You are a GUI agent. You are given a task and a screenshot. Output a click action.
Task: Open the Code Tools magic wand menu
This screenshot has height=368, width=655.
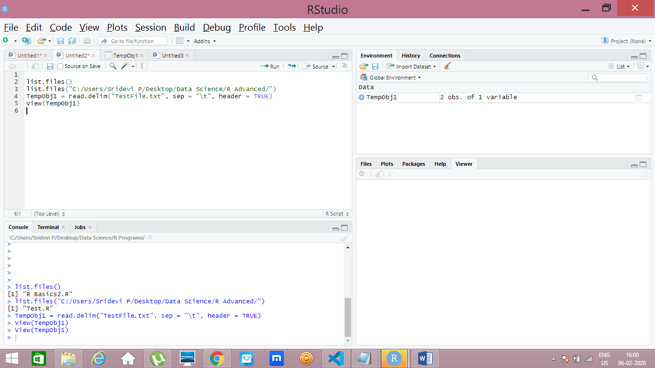(x=128, y=66)
